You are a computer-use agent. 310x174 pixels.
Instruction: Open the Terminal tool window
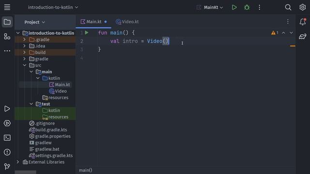point(7,138)
